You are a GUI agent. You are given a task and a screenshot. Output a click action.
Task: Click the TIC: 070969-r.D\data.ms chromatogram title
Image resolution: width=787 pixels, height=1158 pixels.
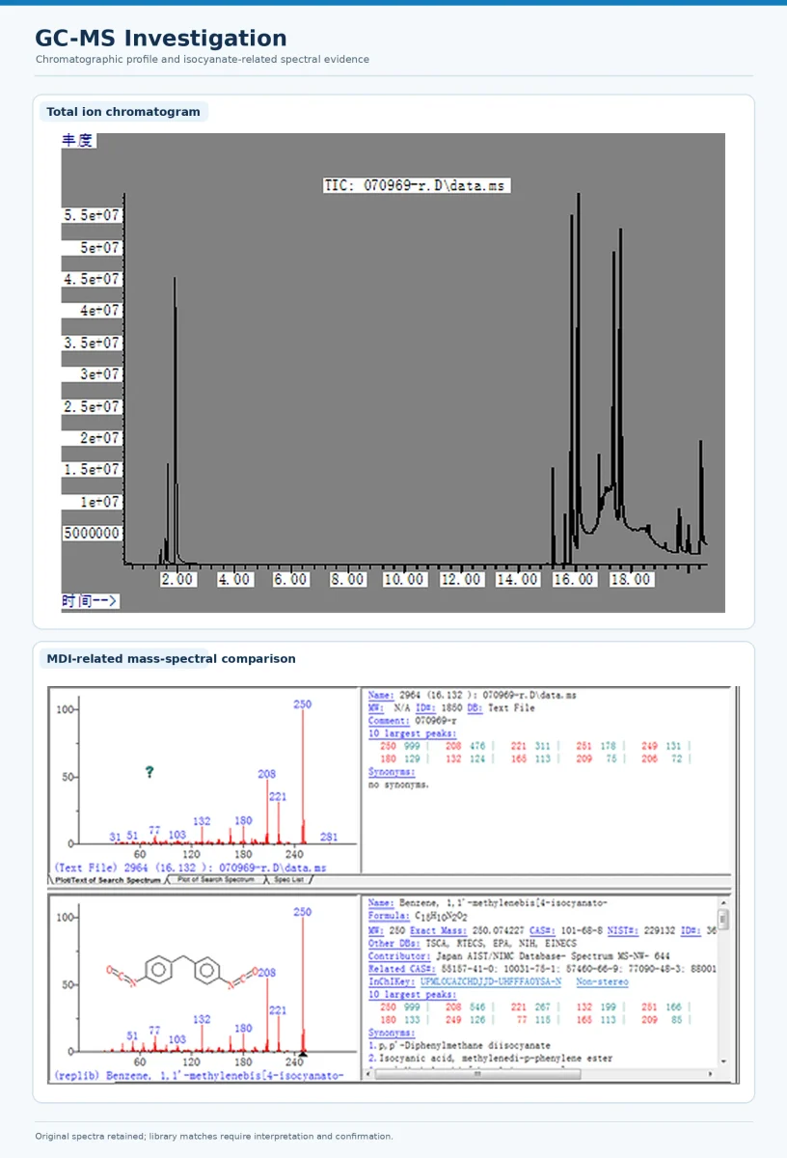[x=417, y=185]
